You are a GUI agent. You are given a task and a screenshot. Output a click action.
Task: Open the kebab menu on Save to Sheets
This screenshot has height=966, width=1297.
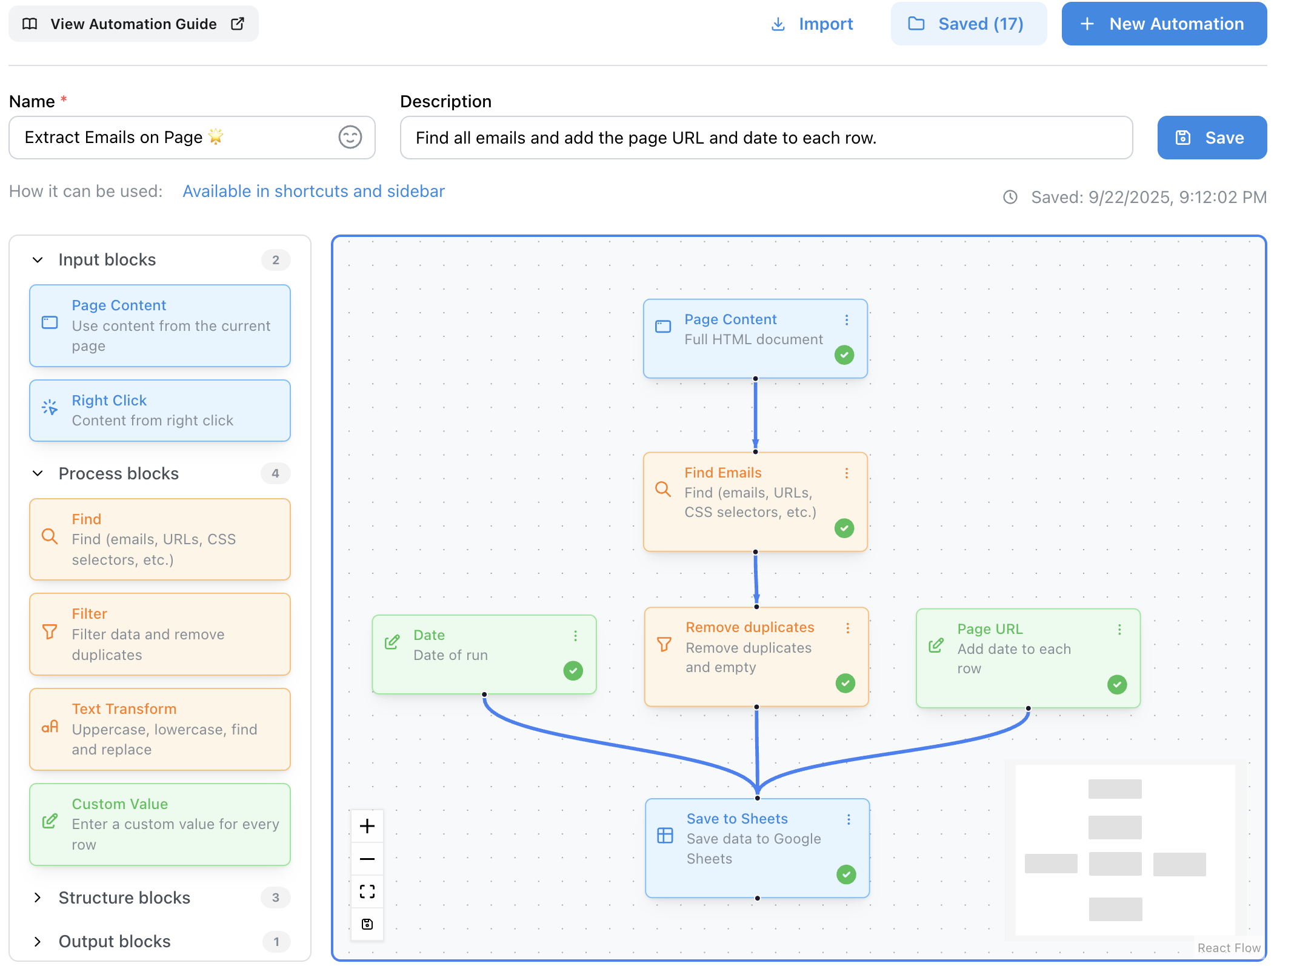coord(848,819)
